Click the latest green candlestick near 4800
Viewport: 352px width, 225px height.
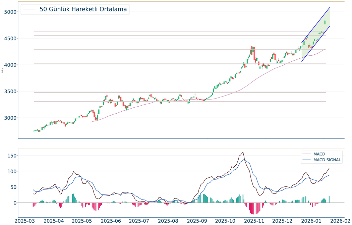325,22
